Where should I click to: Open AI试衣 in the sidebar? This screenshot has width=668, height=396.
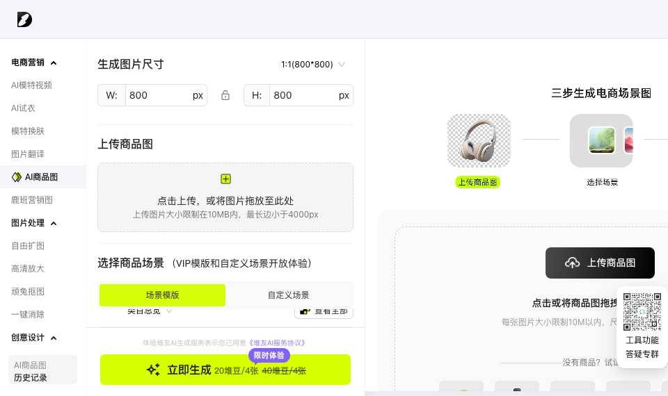click(x=23, y=108)
